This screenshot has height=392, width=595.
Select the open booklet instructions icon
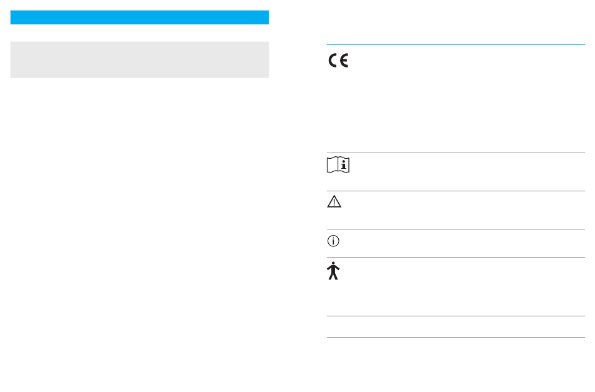pyautogui.click(x=338, y=165)
